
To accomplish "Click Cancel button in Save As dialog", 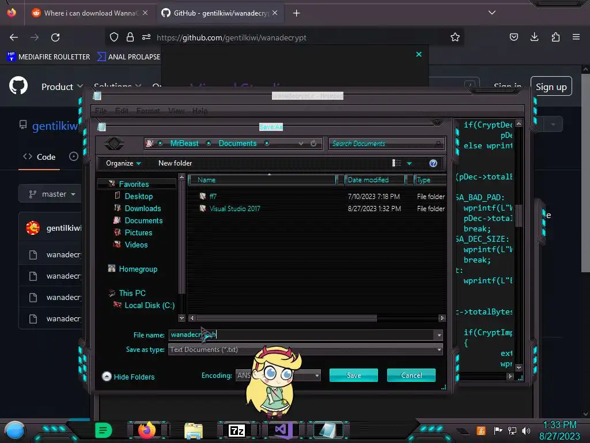I will click(411, 375).
